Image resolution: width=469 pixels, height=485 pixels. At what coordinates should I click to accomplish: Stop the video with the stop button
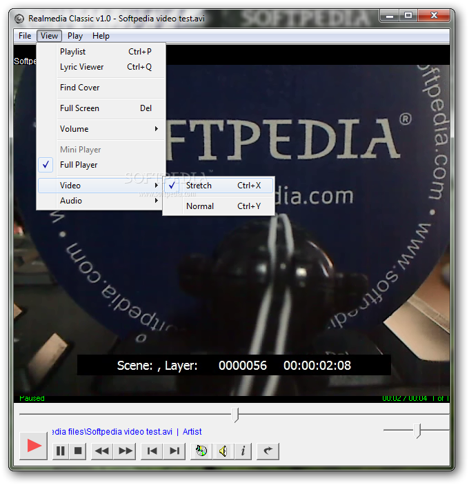point(78,451)
